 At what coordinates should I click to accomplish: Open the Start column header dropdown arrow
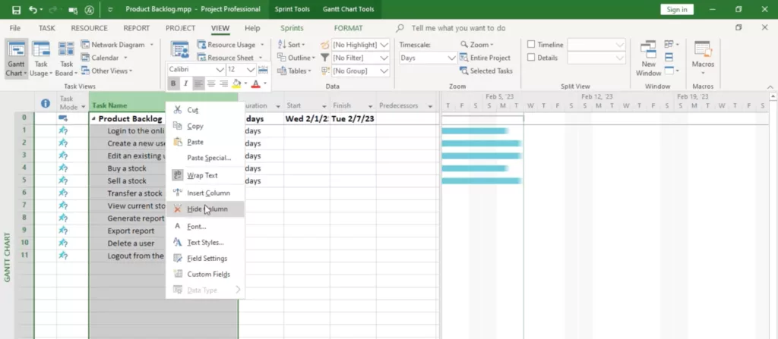pos(324,106)
